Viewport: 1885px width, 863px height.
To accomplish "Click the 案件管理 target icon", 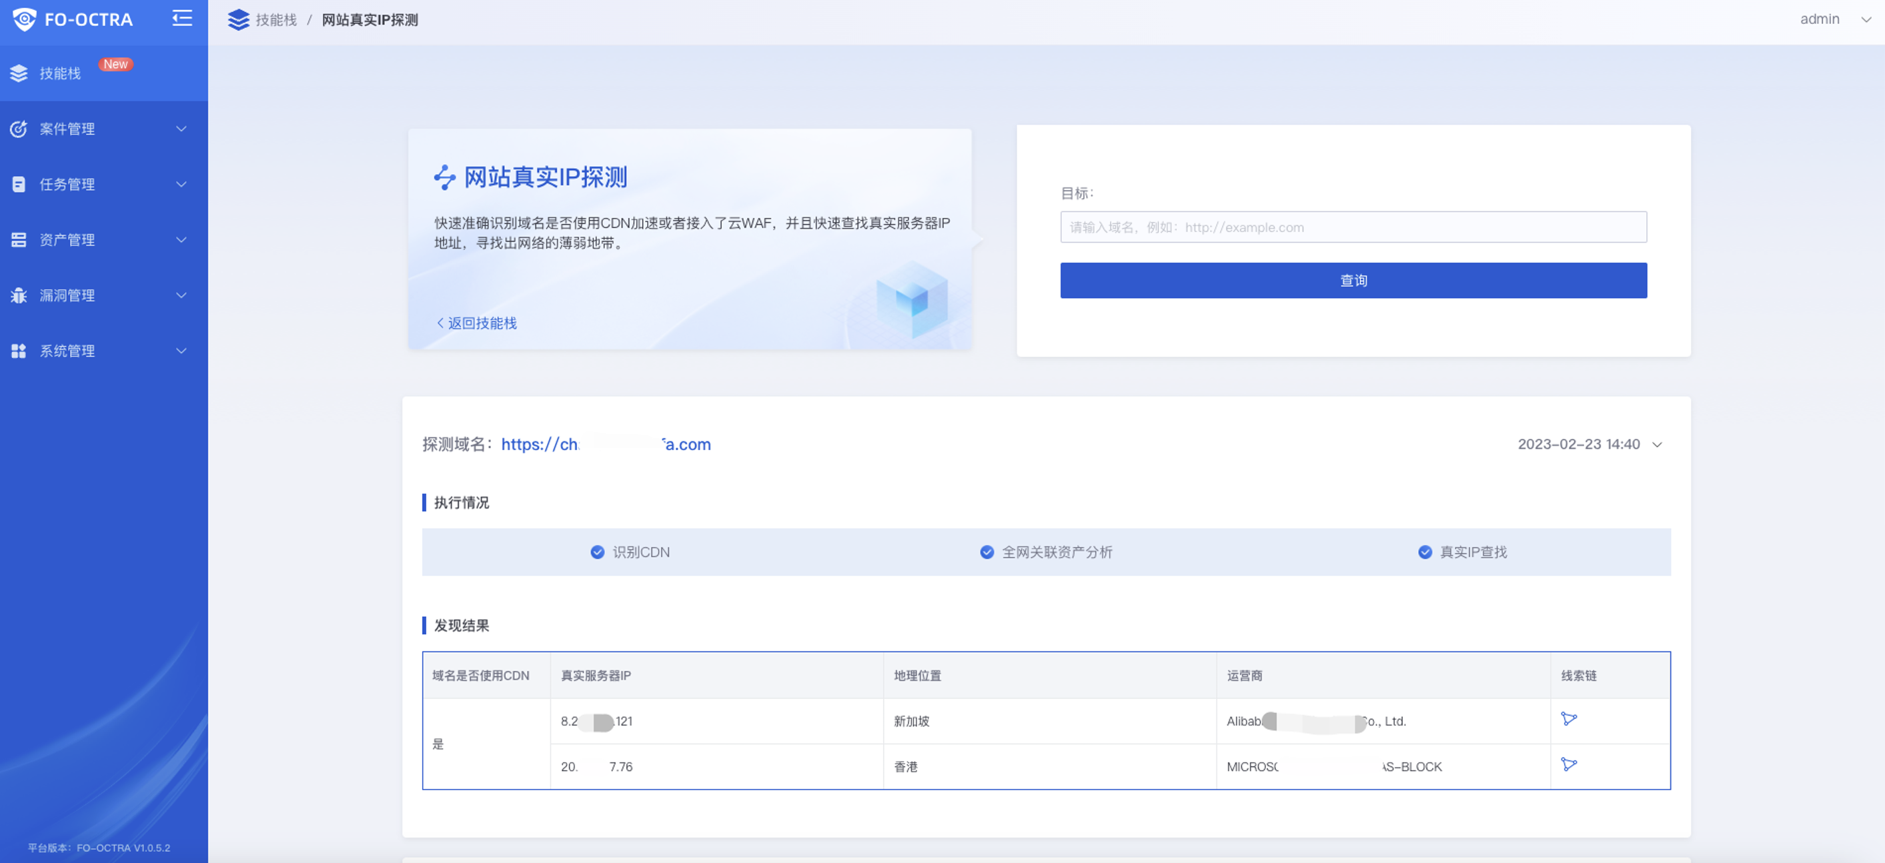I will coord(19,129).
